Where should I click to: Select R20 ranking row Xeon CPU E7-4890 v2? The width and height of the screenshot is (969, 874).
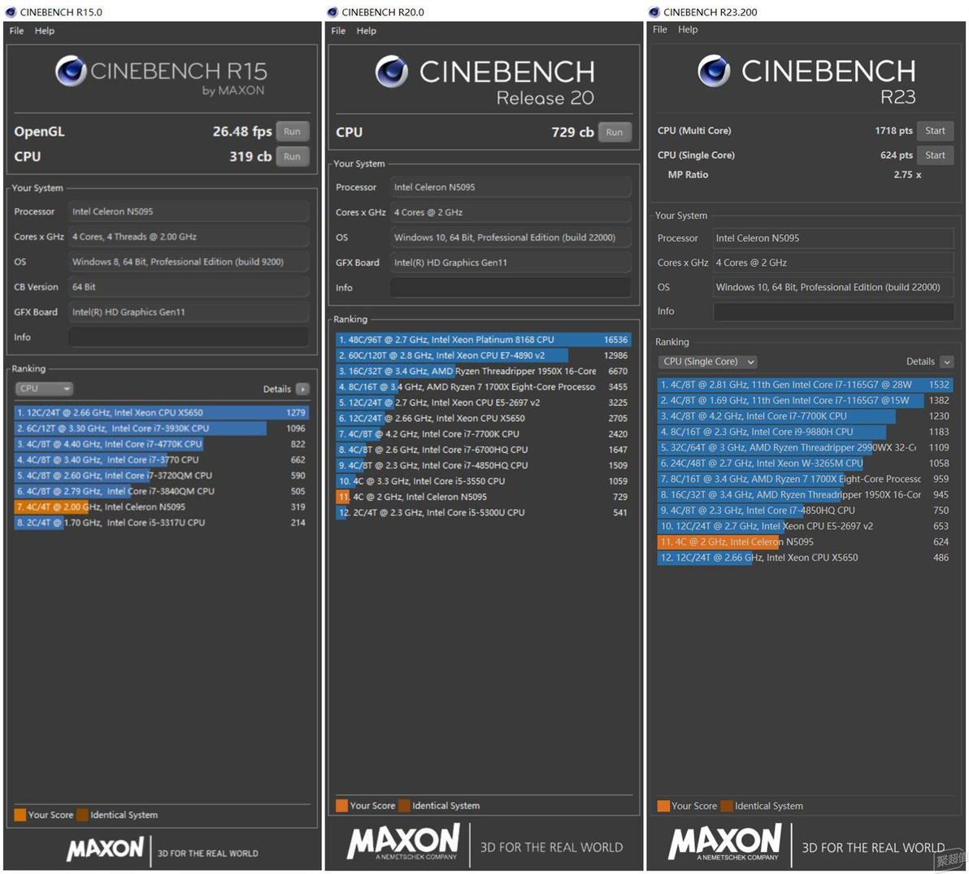(x=483, y=355)
